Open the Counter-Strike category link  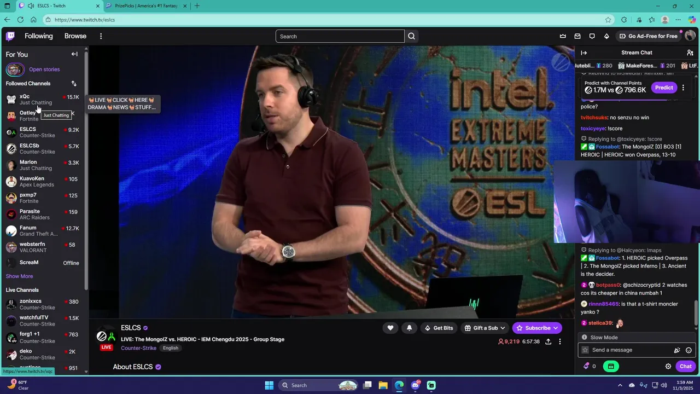(138, 348)
